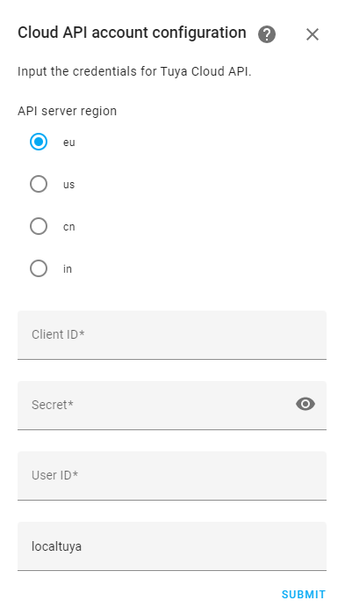Select the us radio button circle
The height and width of the screenshot is (615, 345).
(39, 184)
